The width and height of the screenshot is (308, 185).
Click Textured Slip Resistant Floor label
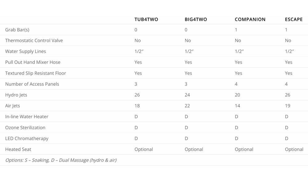35,73
